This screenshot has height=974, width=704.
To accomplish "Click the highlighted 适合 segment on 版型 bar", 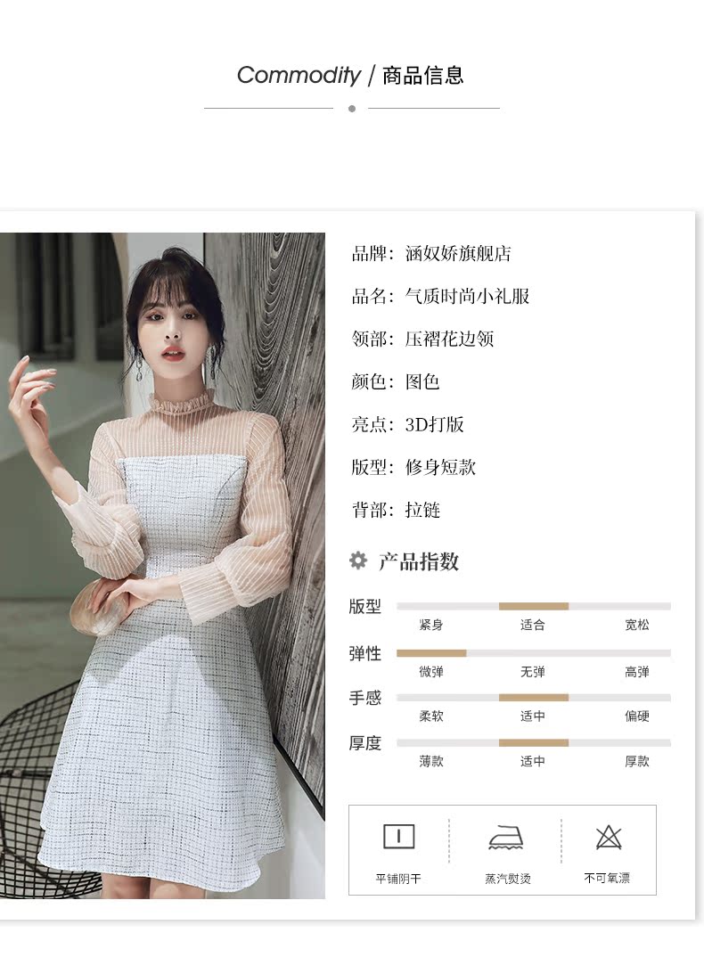I will tap(533, 606).
